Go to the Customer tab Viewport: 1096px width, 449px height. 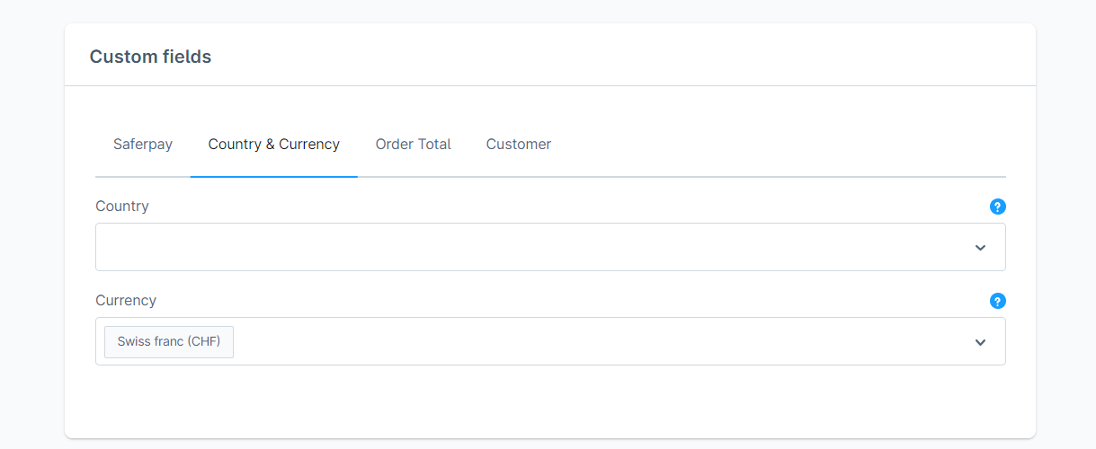(x=518, y=144)
